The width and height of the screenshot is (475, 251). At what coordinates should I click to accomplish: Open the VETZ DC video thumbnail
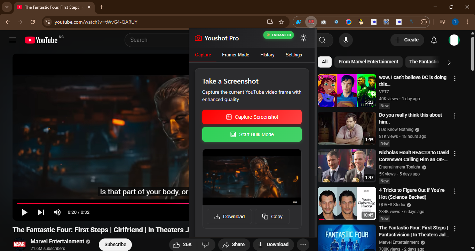click(347, 91)
